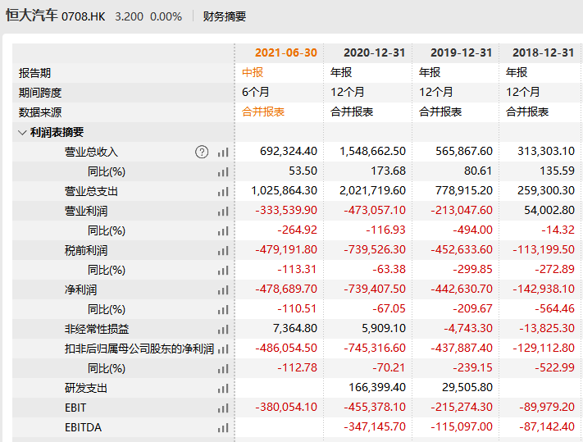
Task: Click the orange 中报 report type
Action: [x=253, y=72]
